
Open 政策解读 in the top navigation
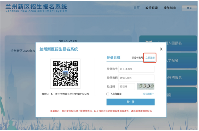click(x=152, y=8)
